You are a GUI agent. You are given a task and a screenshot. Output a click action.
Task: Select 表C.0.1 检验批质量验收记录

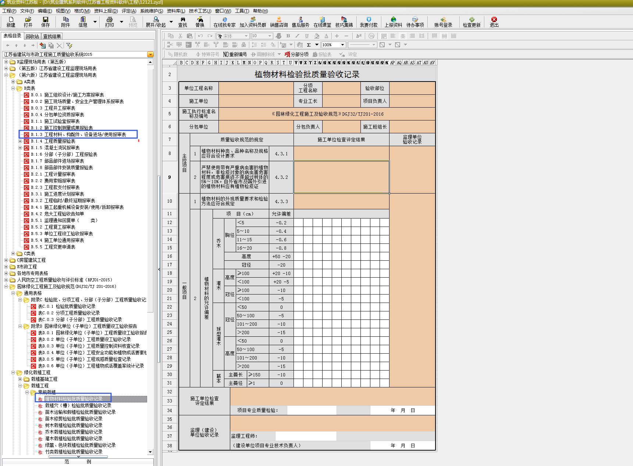pyautogui.click(x=67, y=307)
